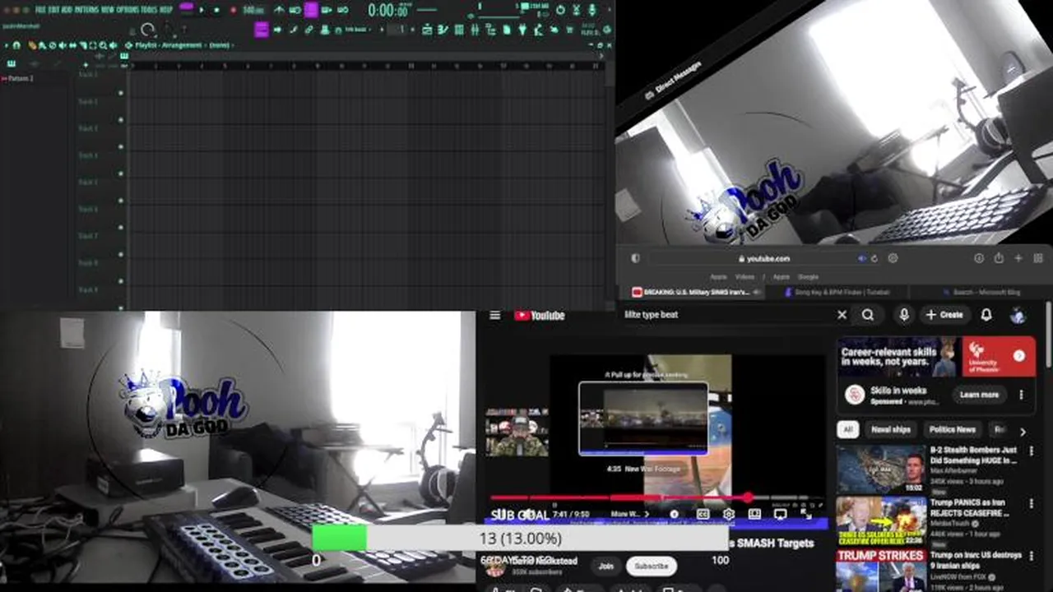The image size is (1053, 592).
Task: Open the video player settings gear
Action: point(729,514)
